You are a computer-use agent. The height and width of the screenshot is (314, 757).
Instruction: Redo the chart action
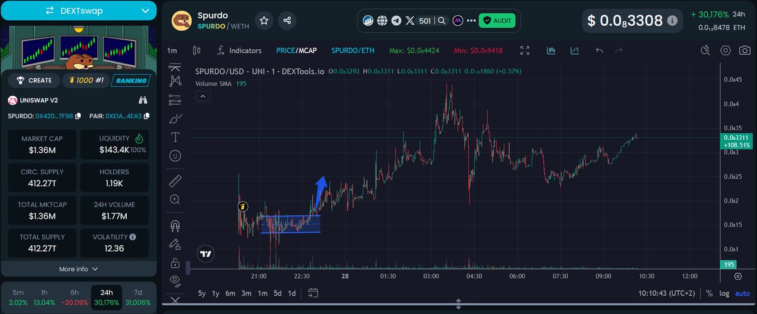tap(619, 50)
